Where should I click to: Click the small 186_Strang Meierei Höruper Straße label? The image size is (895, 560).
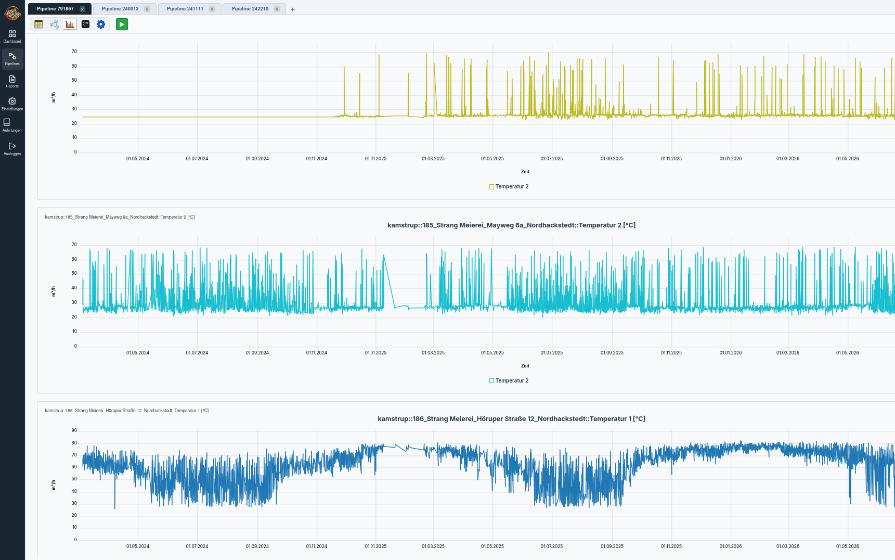[127, 411]
